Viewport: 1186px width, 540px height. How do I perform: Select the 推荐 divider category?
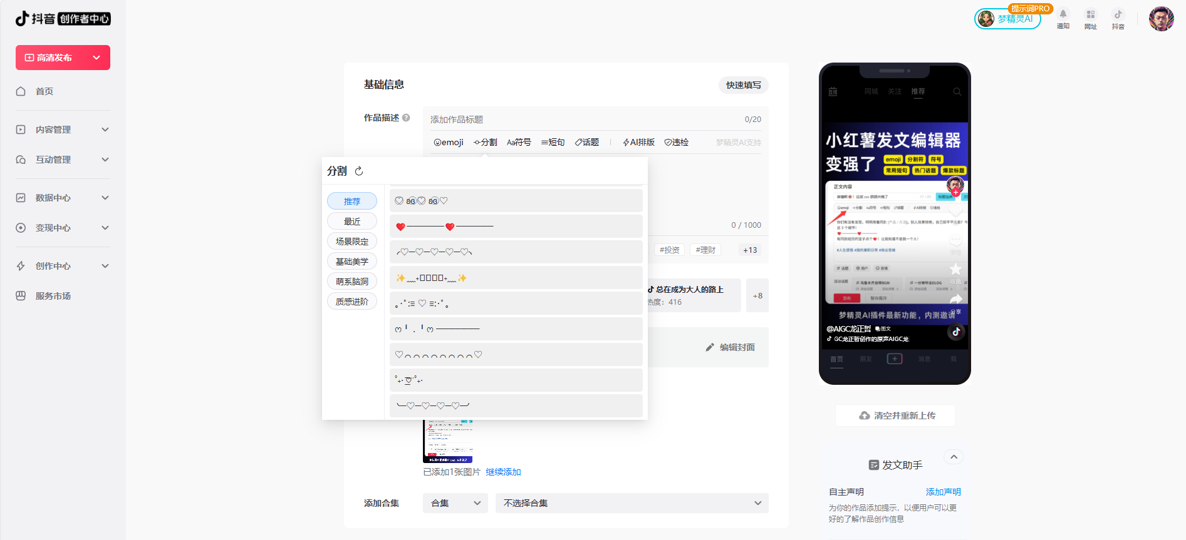point(352,201)
